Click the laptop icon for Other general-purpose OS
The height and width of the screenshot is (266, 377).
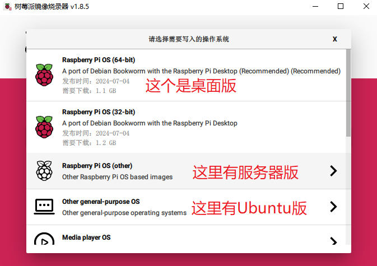pos(44,207)
